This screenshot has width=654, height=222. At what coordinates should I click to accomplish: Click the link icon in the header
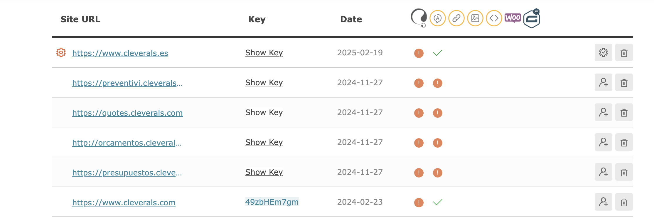tap(456, 18)
